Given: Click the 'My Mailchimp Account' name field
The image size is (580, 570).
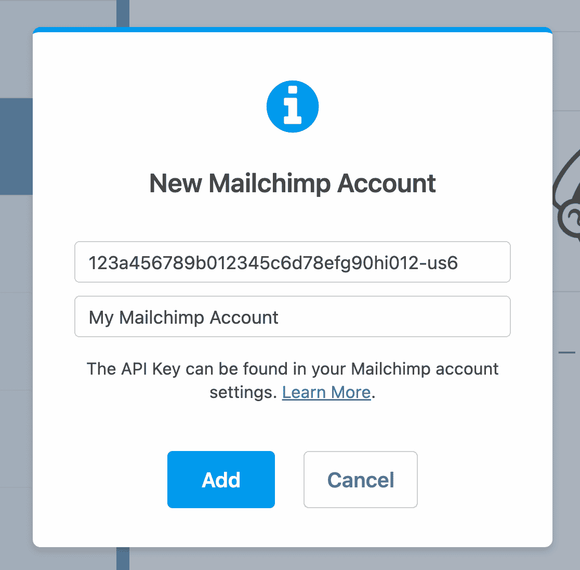Looking at the screenshot, I should [x=293, y=316].
